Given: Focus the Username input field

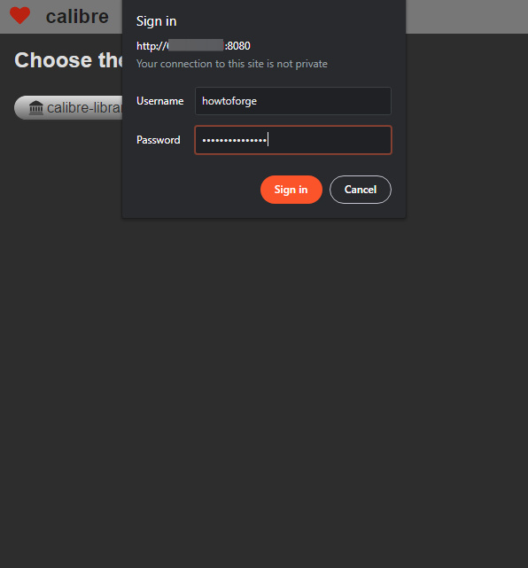Looking at the screenshot, I should (x=293, y=101).
